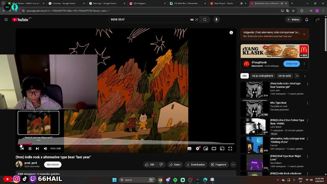Open Discord from the taskbar
This screenshot has height=184, width=327.
coord(168,180)
